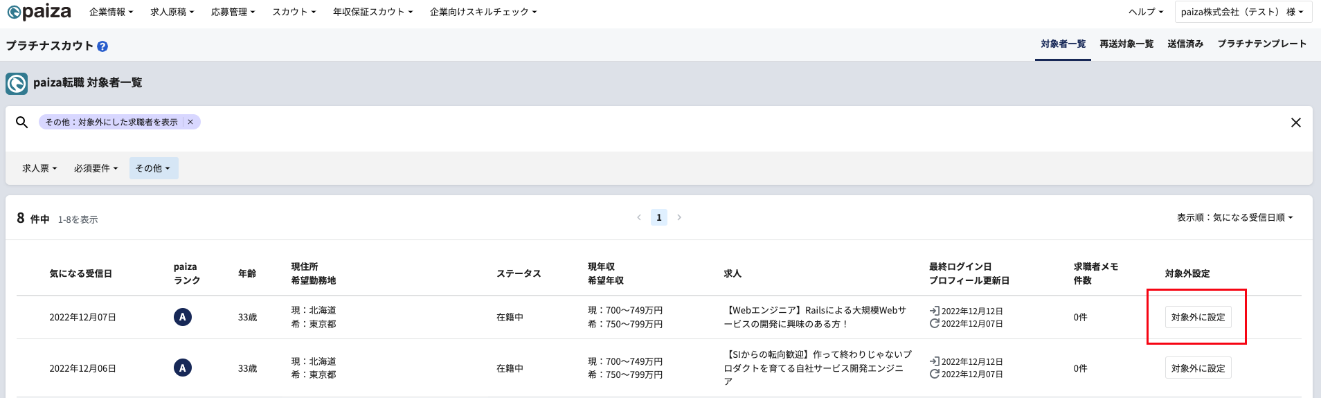This screenshot has width=1321, height=398.
Task: Click the プラチナスカウト page title
Action: [49, 46]
